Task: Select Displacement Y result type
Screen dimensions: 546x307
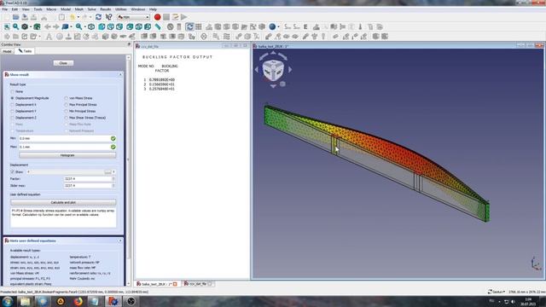Action: pos(13,111)
